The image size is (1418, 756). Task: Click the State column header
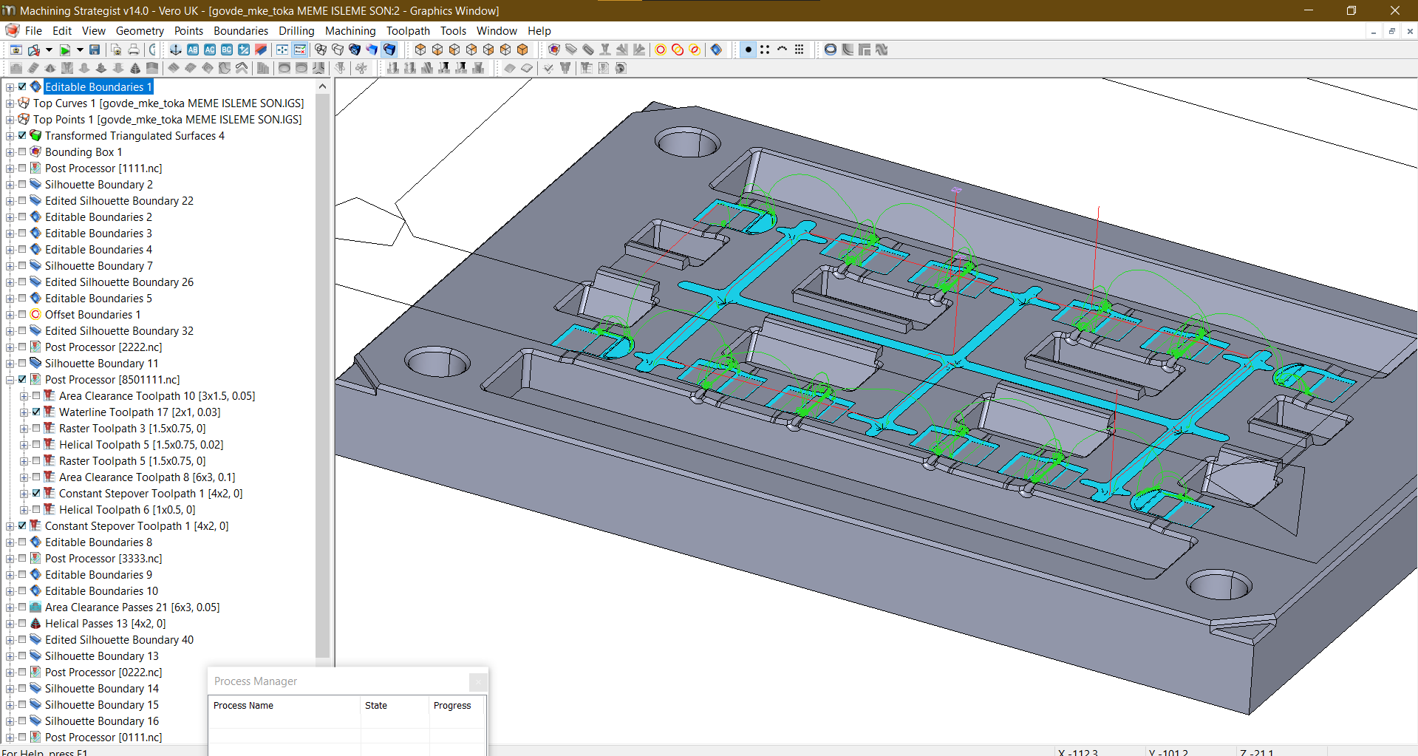tap(395, 706)
